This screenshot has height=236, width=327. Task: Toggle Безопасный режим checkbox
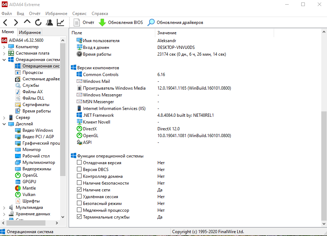(x=79, y=203)
